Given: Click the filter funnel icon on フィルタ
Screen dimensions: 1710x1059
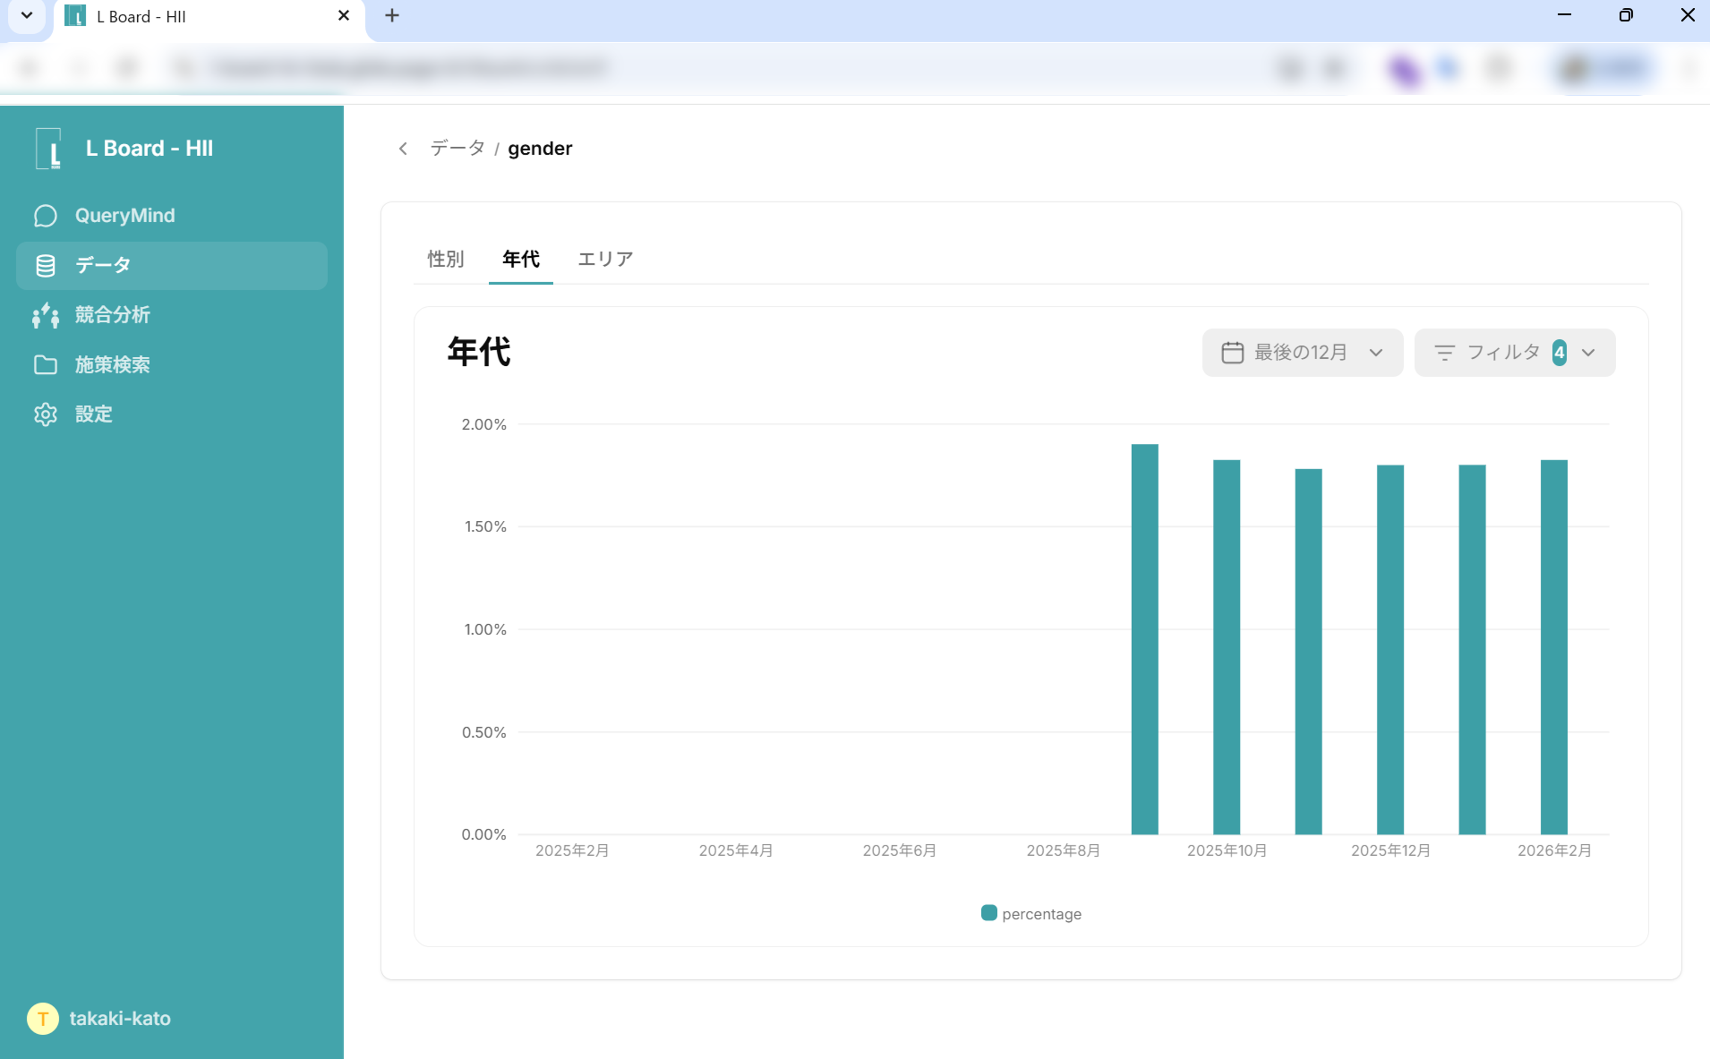Looking at the screenshot, I should pos(1444,352).
